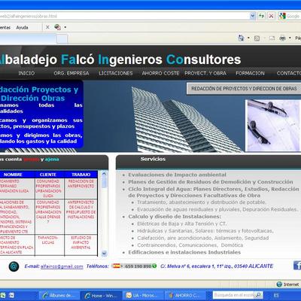301x301 pixels.
Task: Switch to Home - Win... taskbar window
Action: [x=101, y=296]
